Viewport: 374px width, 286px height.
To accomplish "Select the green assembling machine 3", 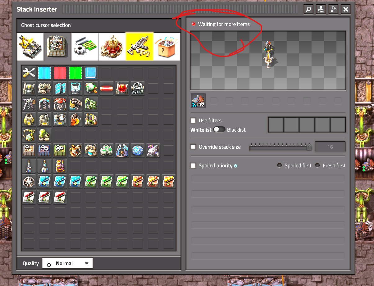I will click(61, 151).
